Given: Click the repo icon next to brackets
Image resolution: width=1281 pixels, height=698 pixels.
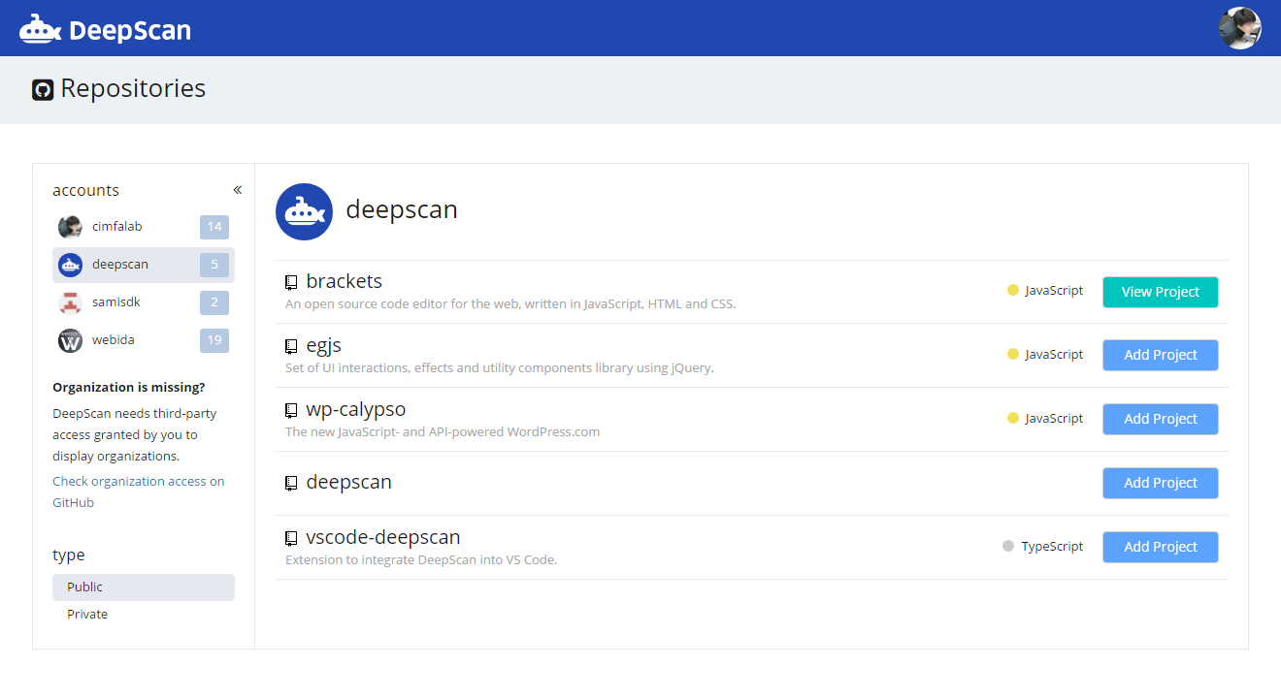Looking at the screenshot, I should pos(291,283).
